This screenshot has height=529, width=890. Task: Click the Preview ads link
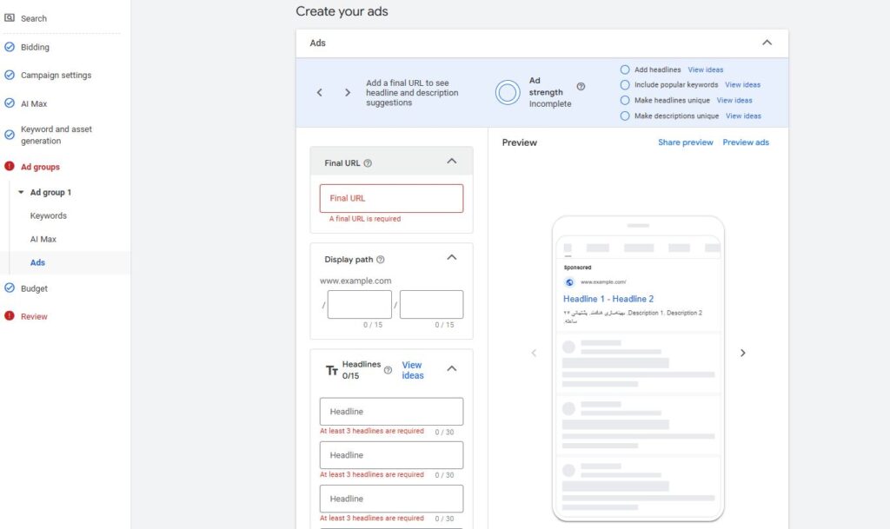745,142
